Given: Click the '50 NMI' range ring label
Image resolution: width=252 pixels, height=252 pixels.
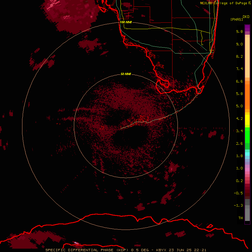Looking at the screenshot, I should 126,74.
